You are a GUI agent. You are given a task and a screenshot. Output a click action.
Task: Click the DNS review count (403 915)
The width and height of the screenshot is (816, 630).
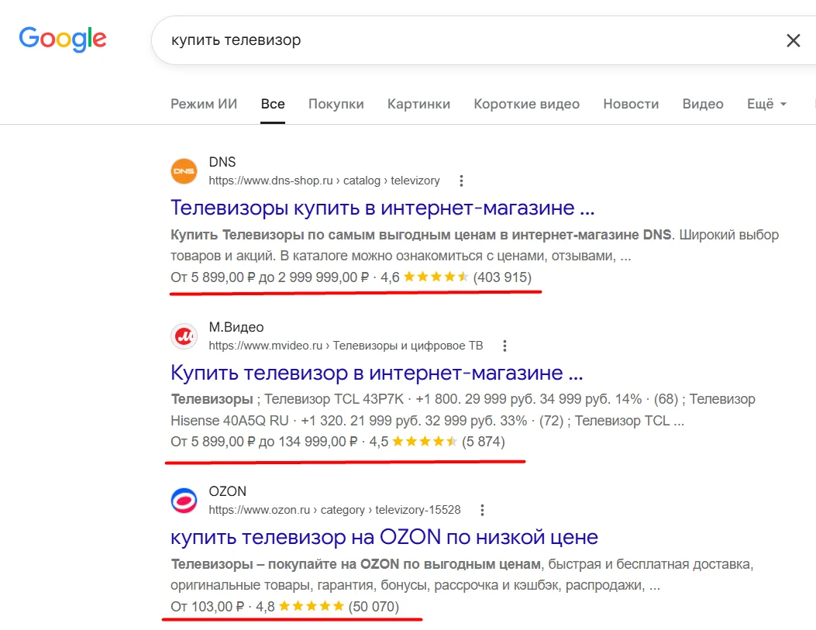[502, 277]
